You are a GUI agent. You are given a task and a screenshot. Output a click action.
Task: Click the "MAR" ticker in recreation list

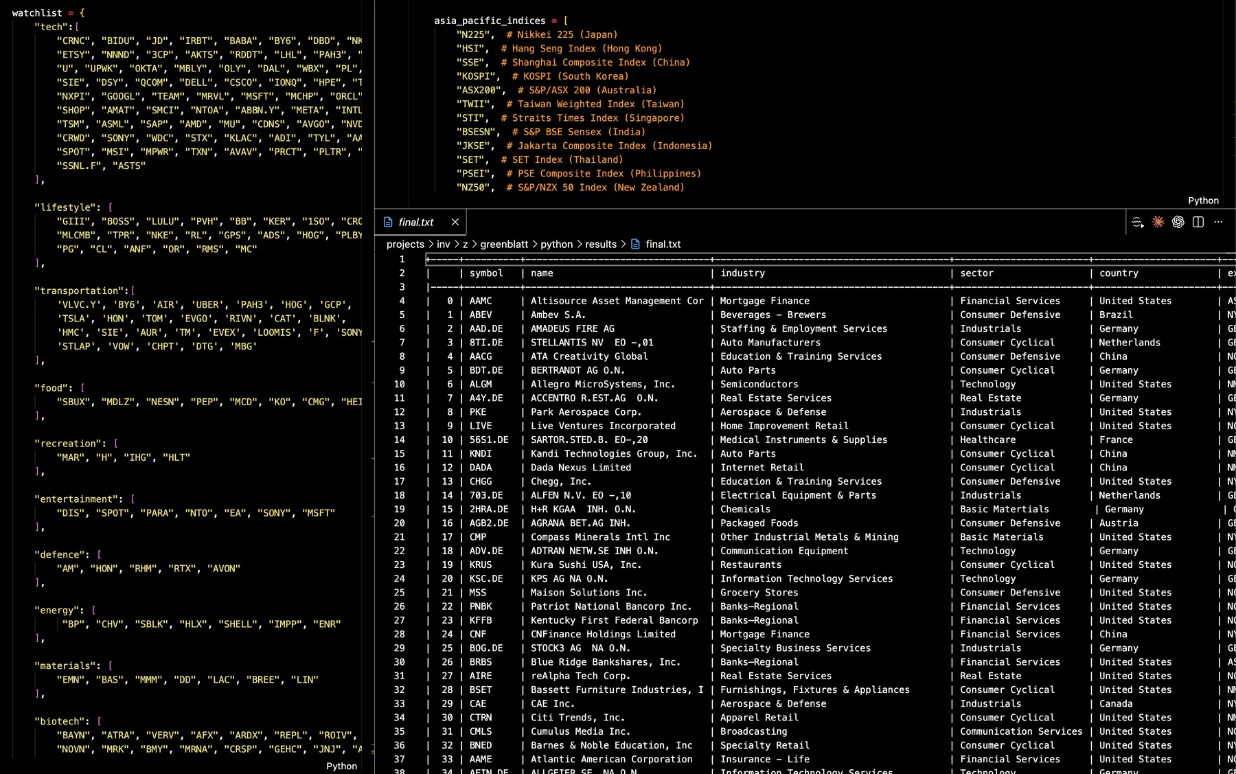tap(71, 457)
